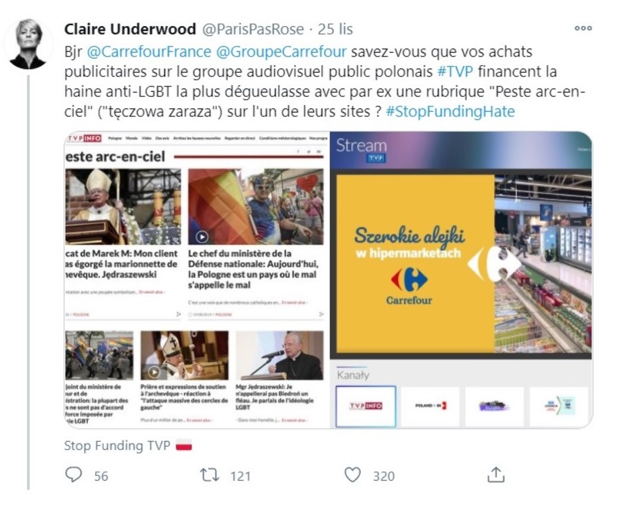
Task: Click the TVP INFO header logo
Action: pos(84,138)
